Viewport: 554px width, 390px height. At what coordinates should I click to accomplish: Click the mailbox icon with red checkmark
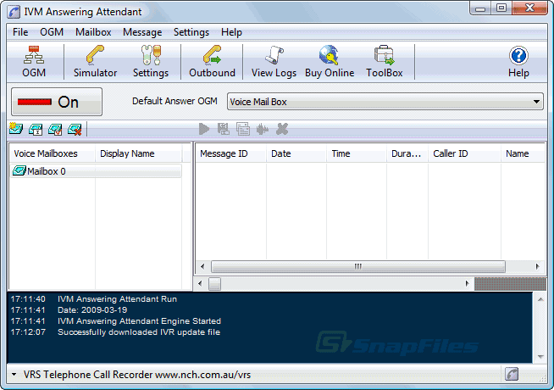pyautogui.click(x=55, y=130)
